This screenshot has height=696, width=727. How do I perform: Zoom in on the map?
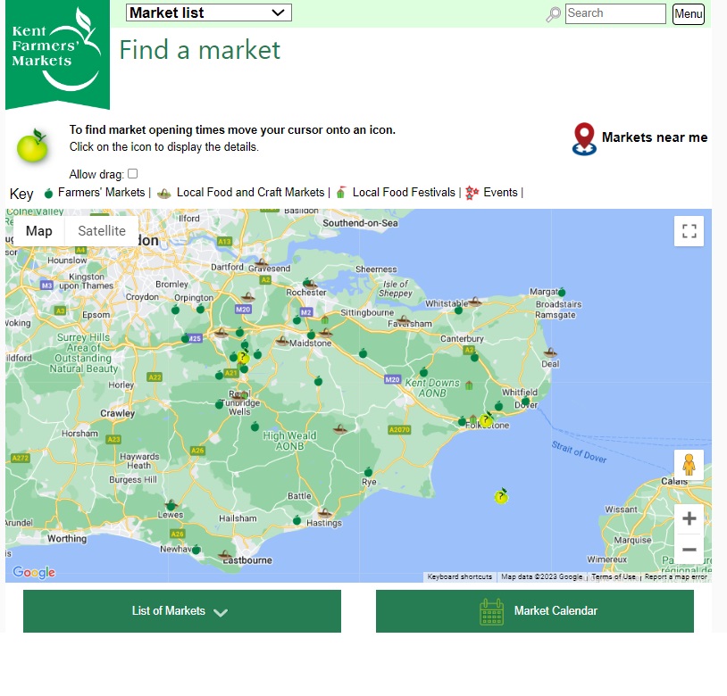click(689, 518)
